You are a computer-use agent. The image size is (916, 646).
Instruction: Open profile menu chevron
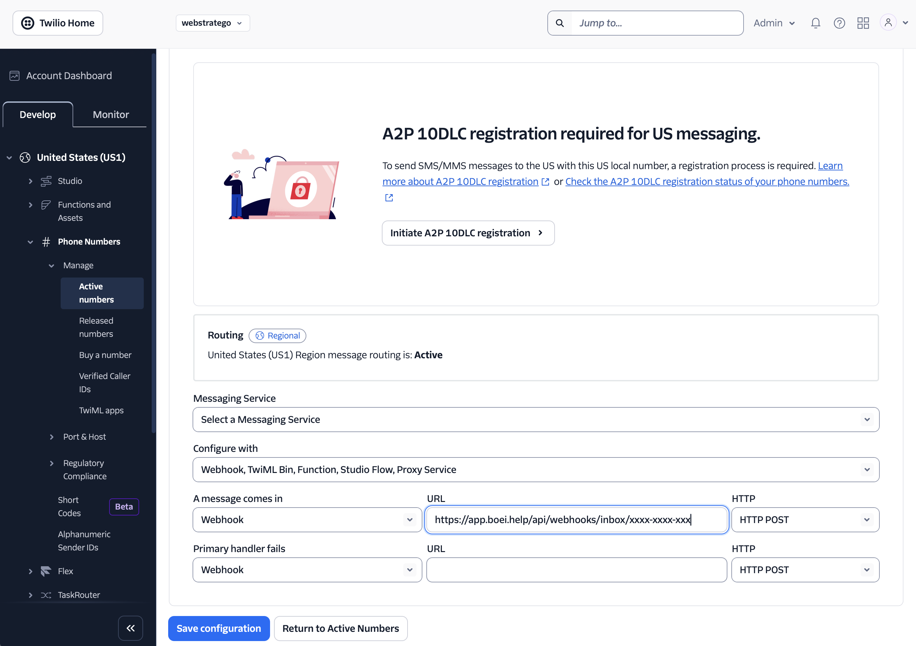click(x=905, y=23)
